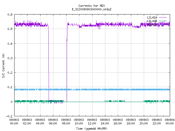Screen dimensions: 175x131
Task: Click the purple trace's rising edge after 08:00
Action: click(x=67, y=64)
